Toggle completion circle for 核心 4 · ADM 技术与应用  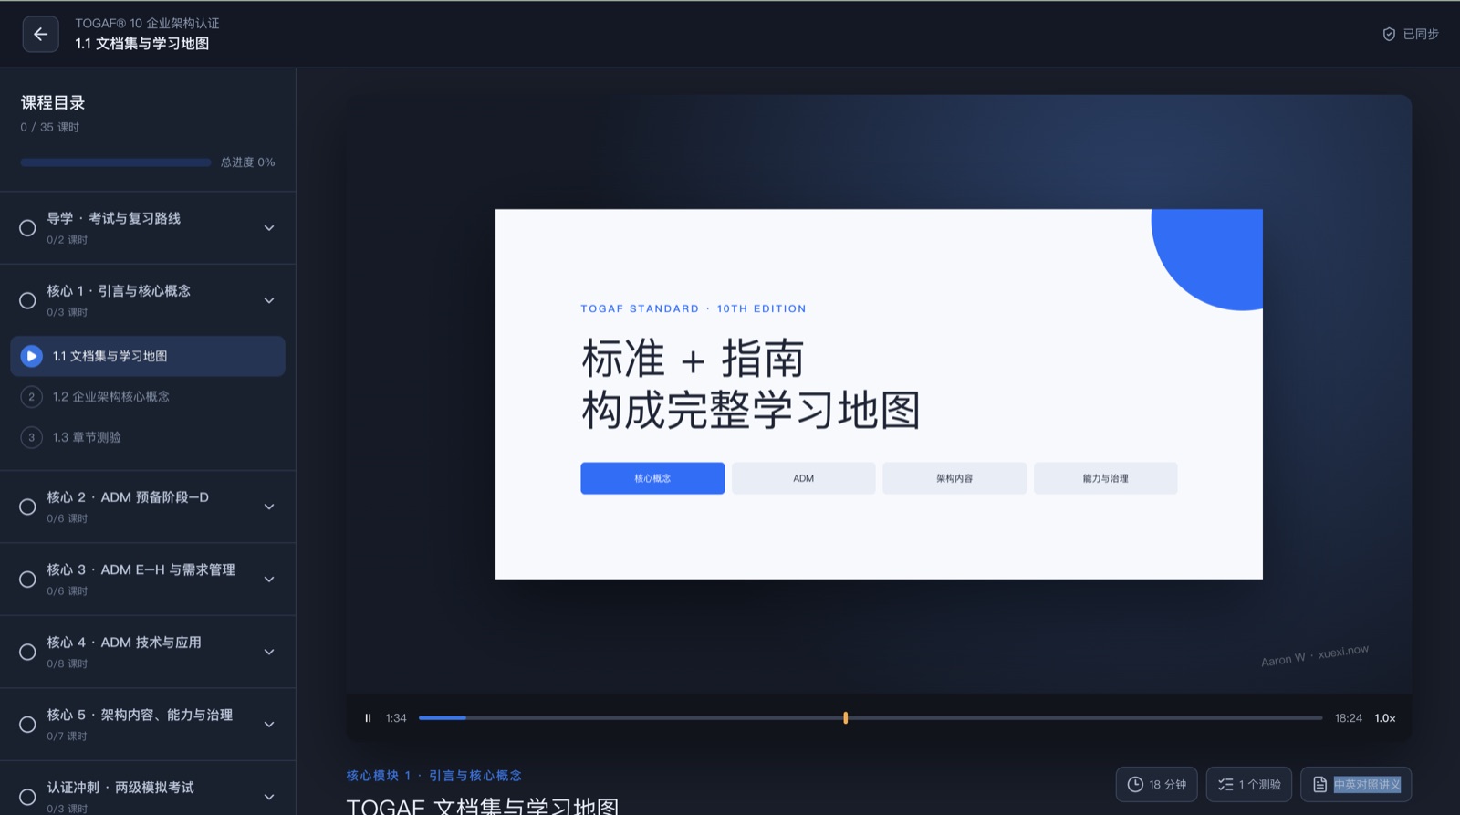[27, 652]
